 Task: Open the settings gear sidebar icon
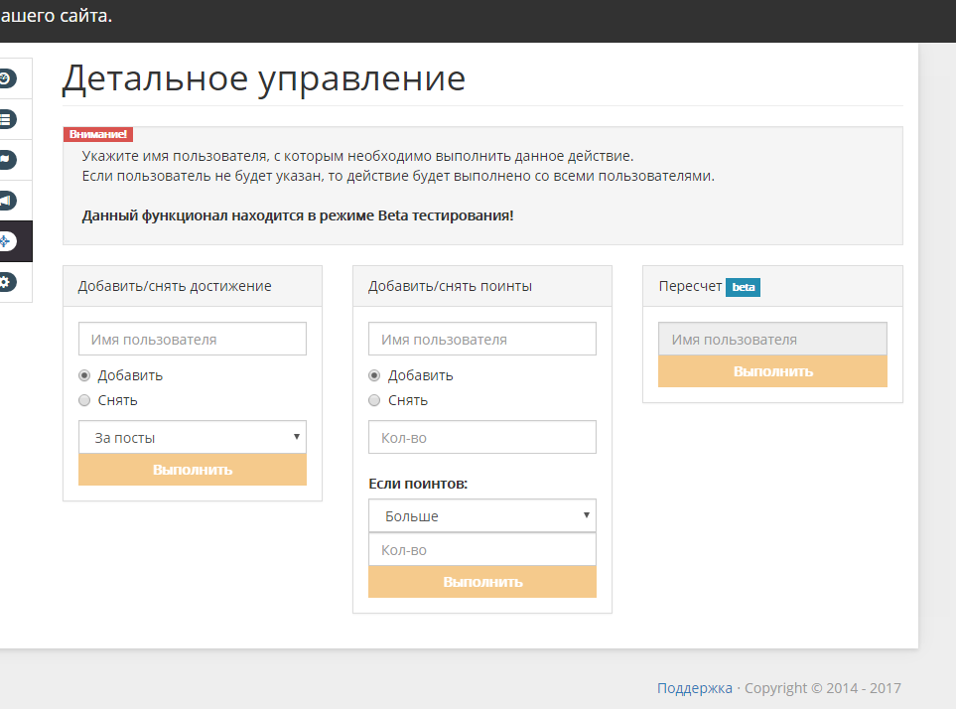click(7, 282)
